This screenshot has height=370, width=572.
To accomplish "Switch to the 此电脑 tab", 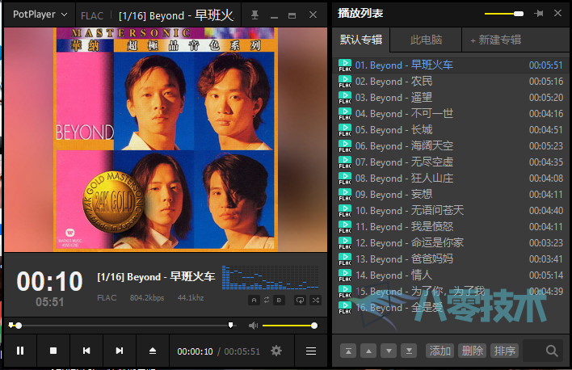I will click(x=426, y=40).
